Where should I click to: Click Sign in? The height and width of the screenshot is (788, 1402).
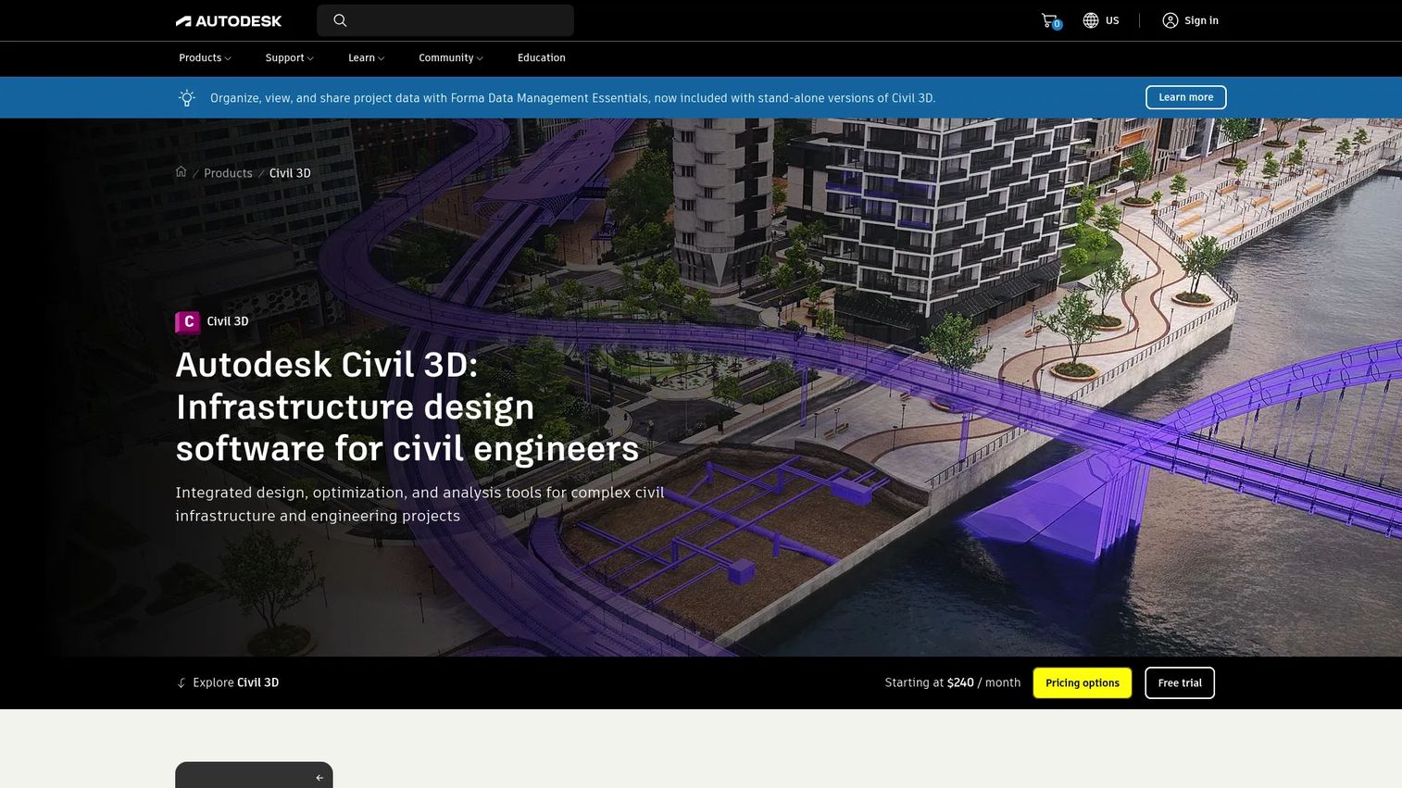tap(1201, 20)
